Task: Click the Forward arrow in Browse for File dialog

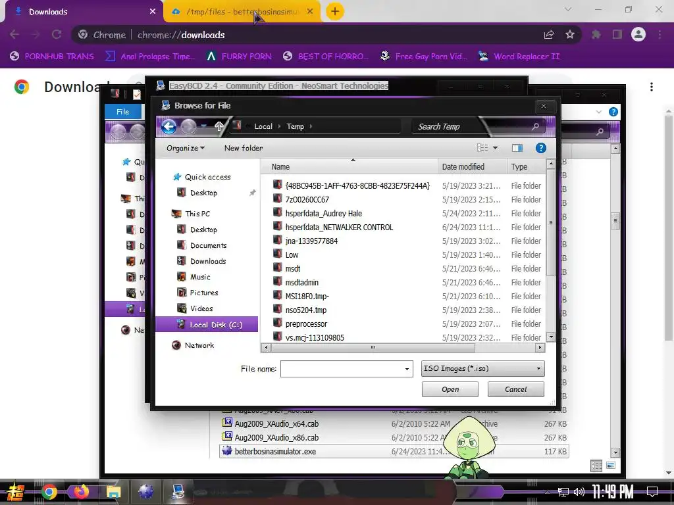Action: (188, 126)
